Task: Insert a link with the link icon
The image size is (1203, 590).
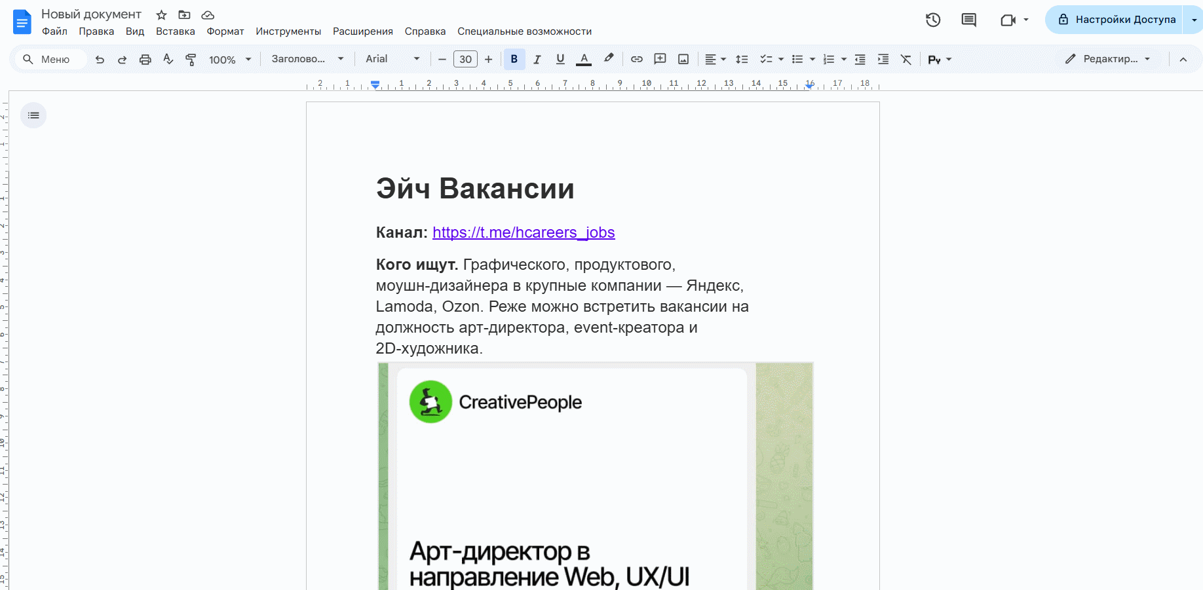Action: 636,59
